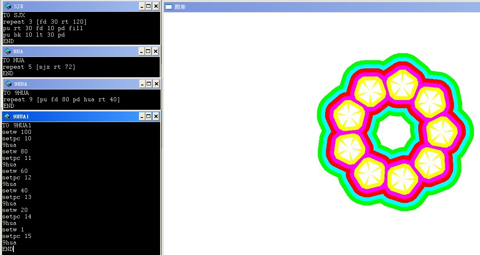Viewport: 480px width, 255px height.
Task: Place cursor on the 'setw 100' line
Action: (x=17, y=132)
